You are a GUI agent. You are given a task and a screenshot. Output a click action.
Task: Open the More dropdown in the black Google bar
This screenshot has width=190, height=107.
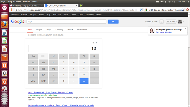(x=99, y=15)
